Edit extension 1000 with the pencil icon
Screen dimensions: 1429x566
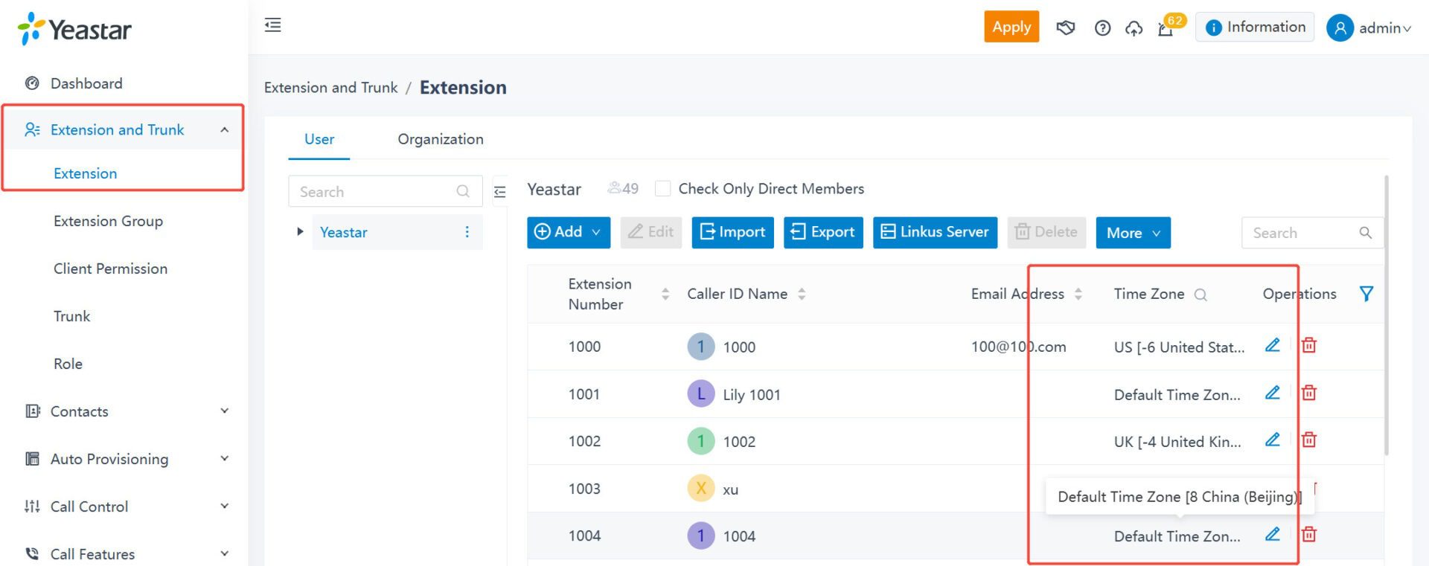(x=1273, y=345)
